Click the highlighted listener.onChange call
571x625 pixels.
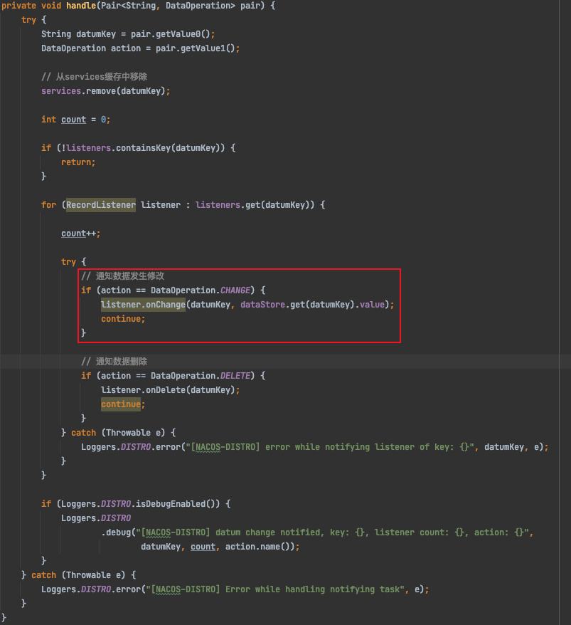click(x=144, y=305)
